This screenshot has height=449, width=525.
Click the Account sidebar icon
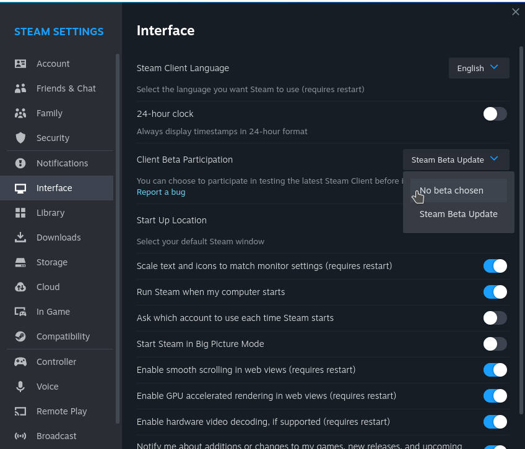(x=20, y=64)
